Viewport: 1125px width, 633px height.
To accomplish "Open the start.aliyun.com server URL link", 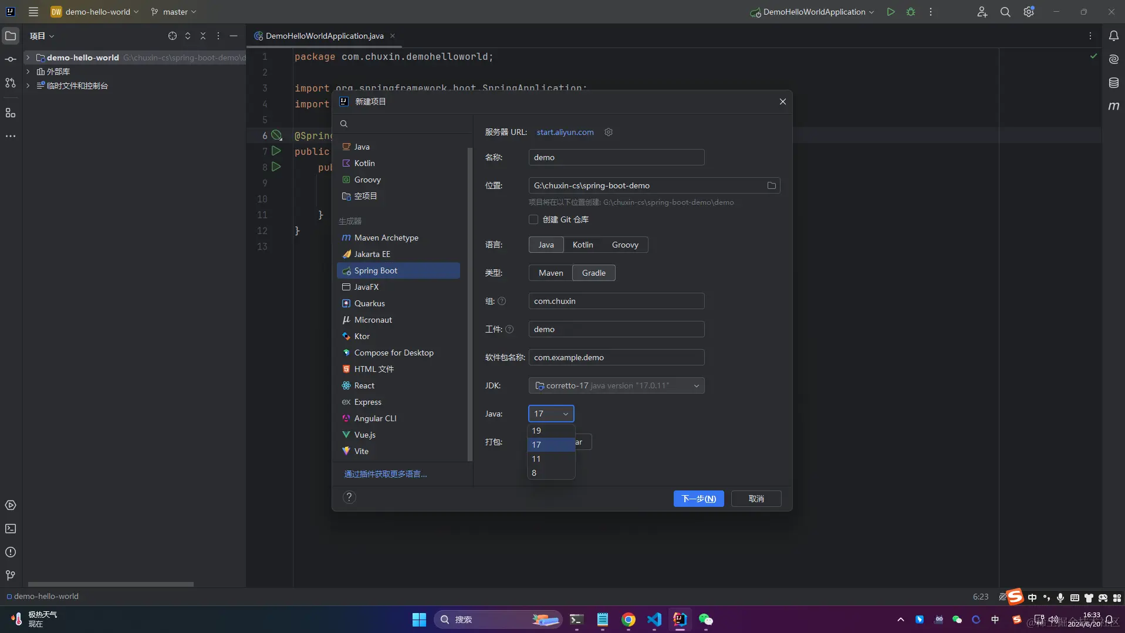I will click(x=565, y=132).
